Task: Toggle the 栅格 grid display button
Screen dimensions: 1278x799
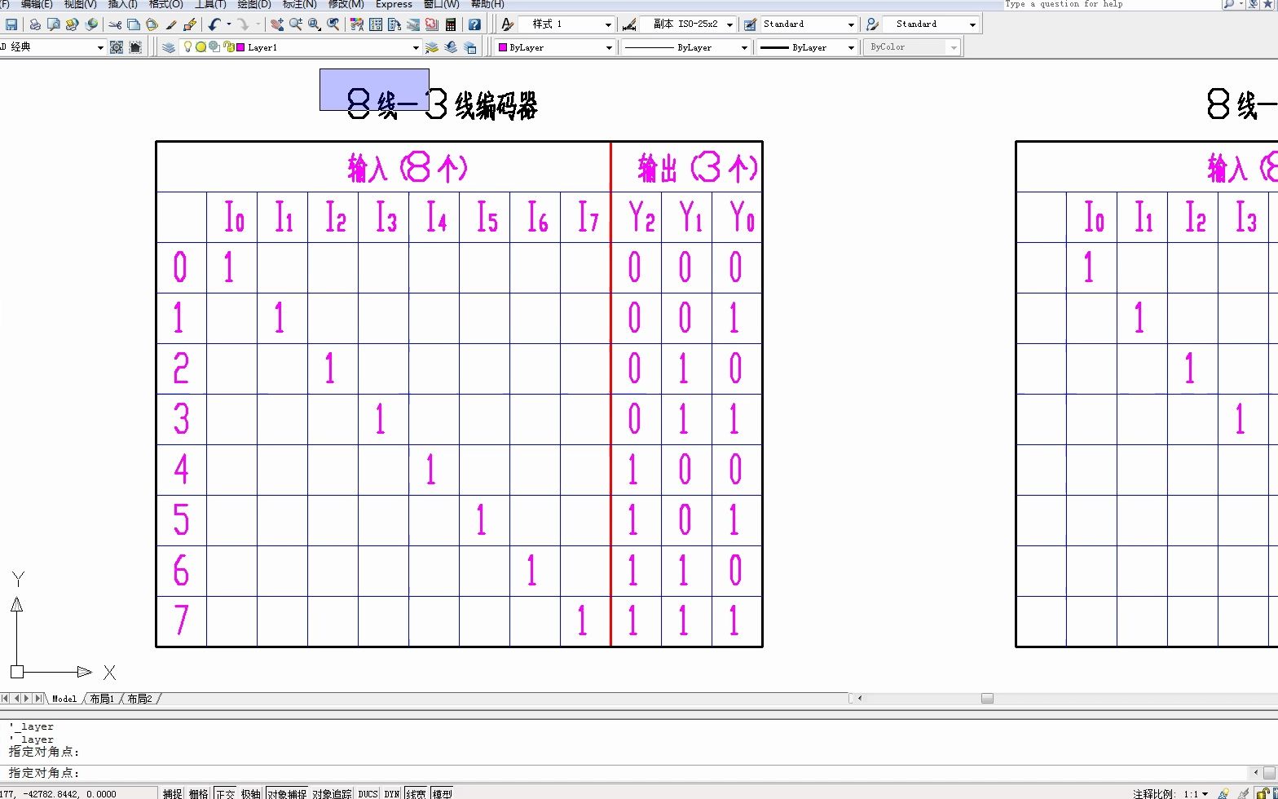Action: coord(199,793)
